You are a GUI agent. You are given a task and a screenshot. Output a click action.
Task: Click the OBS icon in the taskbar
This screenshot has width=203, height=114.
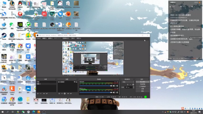click(44, 112)
